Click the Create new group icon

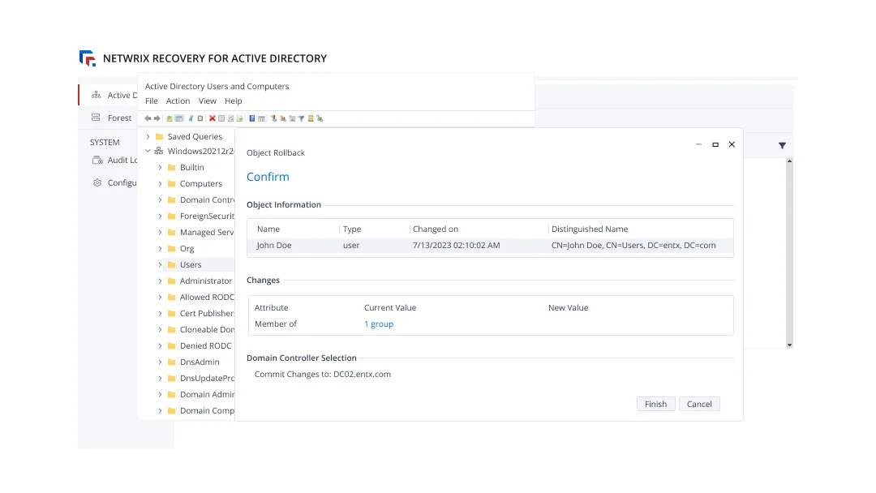click(283, 118)
